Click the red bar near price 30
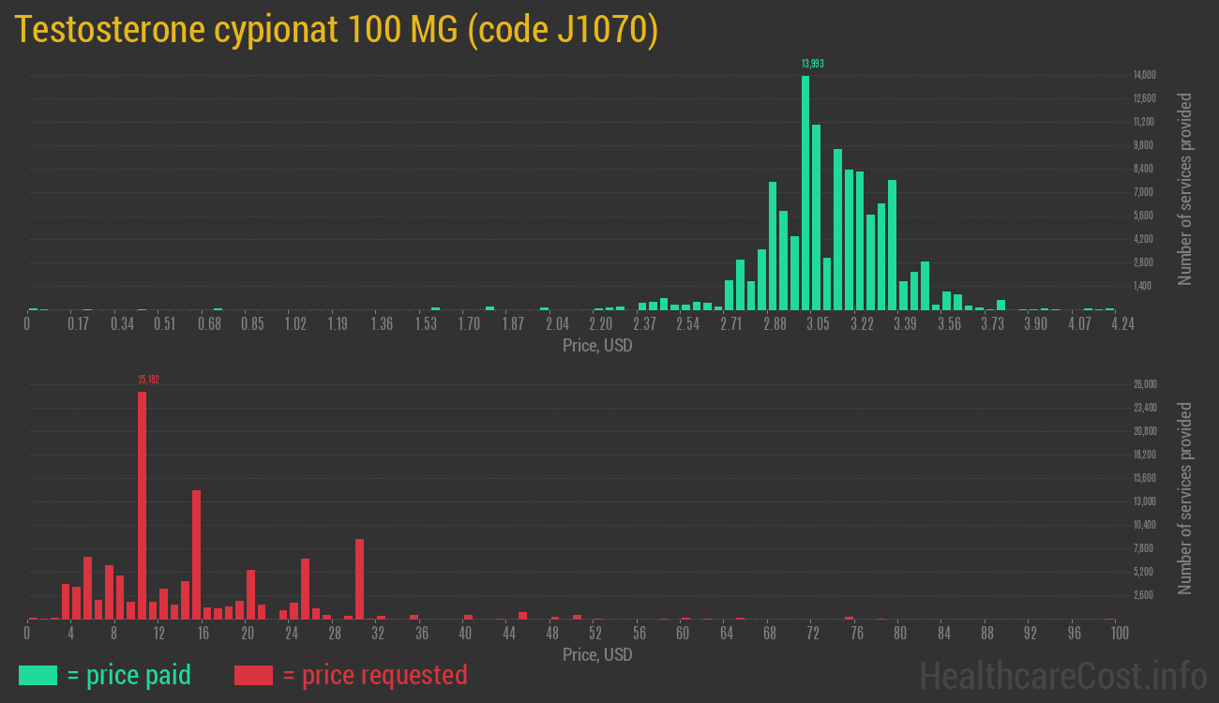Image resolution: width=1219 pixels, height=703 pixels. coord(359,578)
